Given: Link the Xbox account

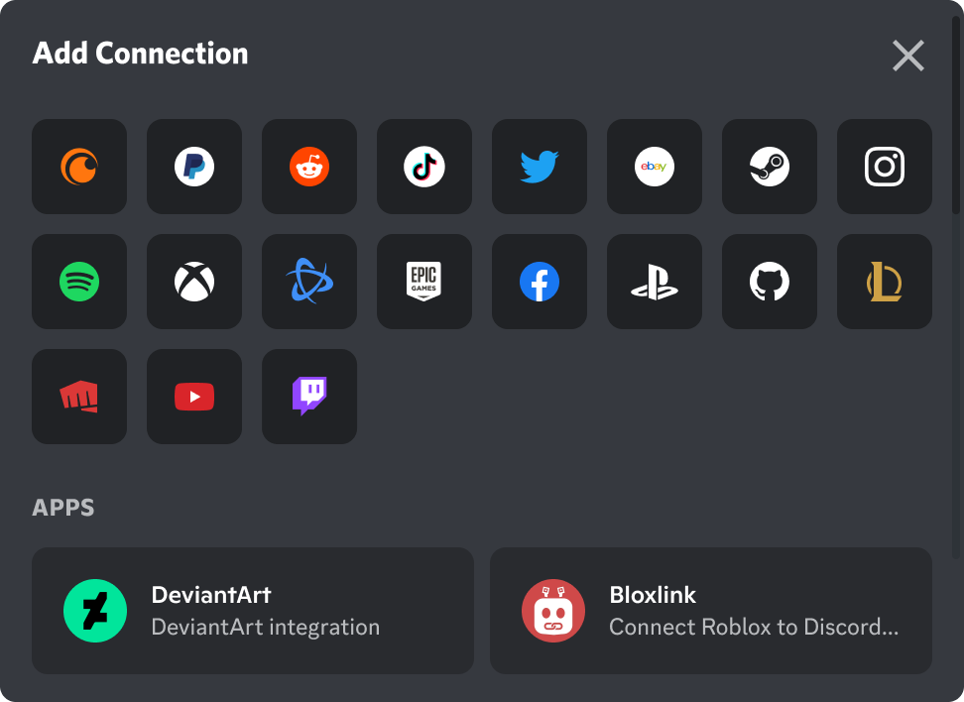Looking at the screenshot, I should click(194, 282).
